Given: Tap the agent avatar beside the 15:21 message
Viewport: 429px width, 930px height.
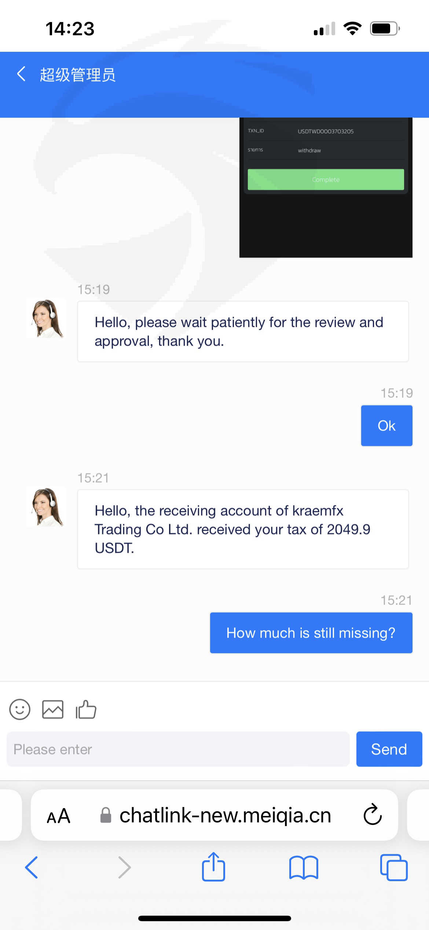Looking at the screenshot, I should pyautogui.click(x=47, y=507).
